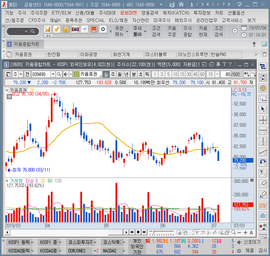Click the home icon in title bar
Image resolution: width=270 pixels, height=256 pixels.
(181, 5)
